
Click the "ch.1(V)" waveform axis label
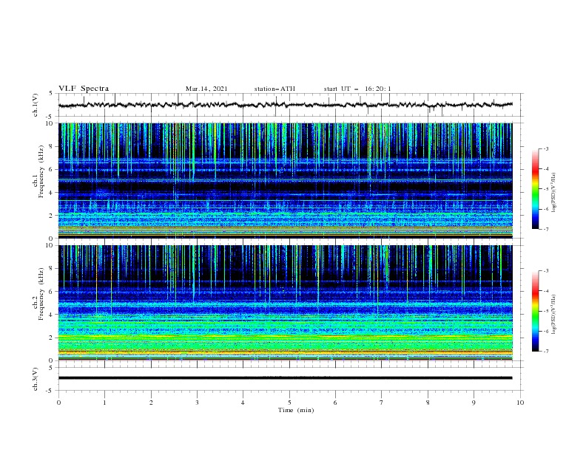tap(36, 105)
